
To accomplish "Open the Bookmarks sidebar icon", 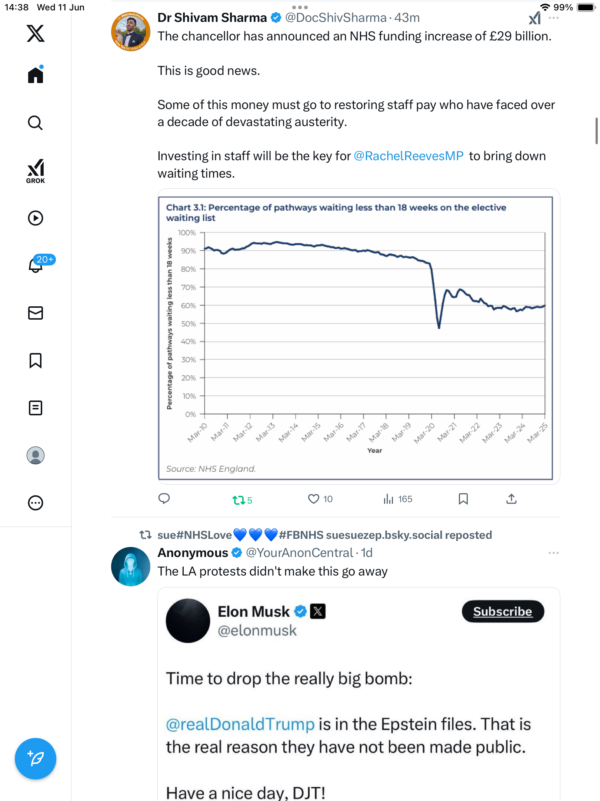I will tap(36, 360).
